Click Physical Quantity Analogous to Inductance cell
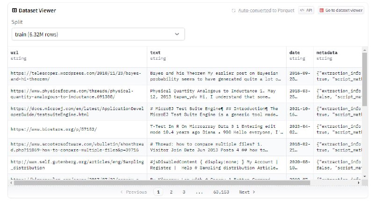 pos(216,94)
